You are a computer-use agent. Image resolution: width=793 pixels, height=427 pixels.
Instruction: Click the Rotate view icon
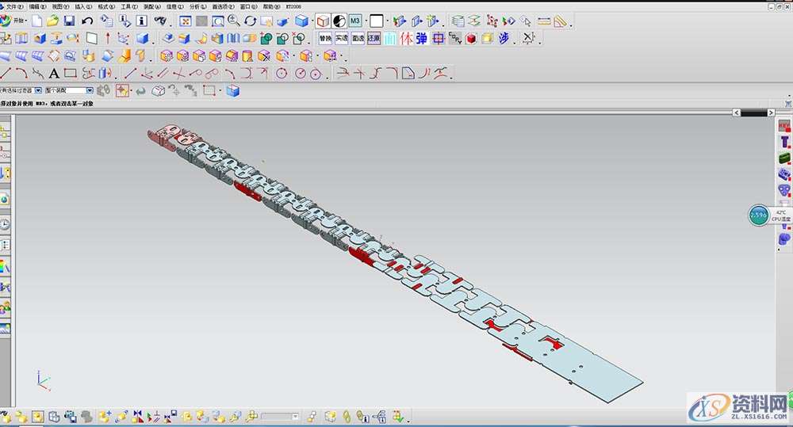pos(251,21)
